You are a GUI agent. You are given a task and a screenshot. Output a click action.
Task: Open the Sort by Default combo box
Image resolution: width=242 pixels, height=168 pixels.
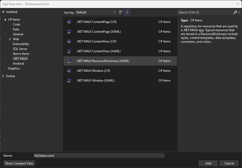[96, 12]
